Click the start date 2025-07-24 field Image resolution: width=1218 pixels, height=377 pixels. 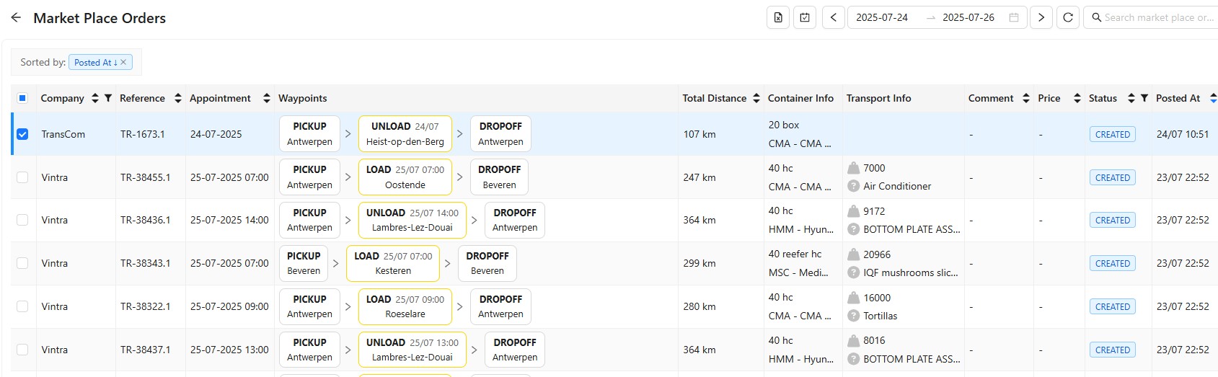(x=882, y=17)
